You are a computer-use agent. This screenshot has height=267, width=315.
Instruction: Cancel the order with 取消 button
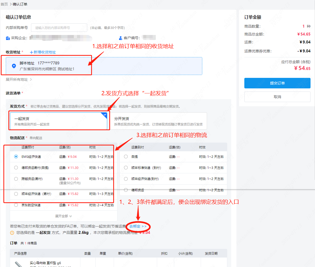tap(277, 97)
